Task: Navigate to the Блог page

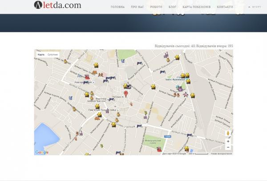Action: 172,8
